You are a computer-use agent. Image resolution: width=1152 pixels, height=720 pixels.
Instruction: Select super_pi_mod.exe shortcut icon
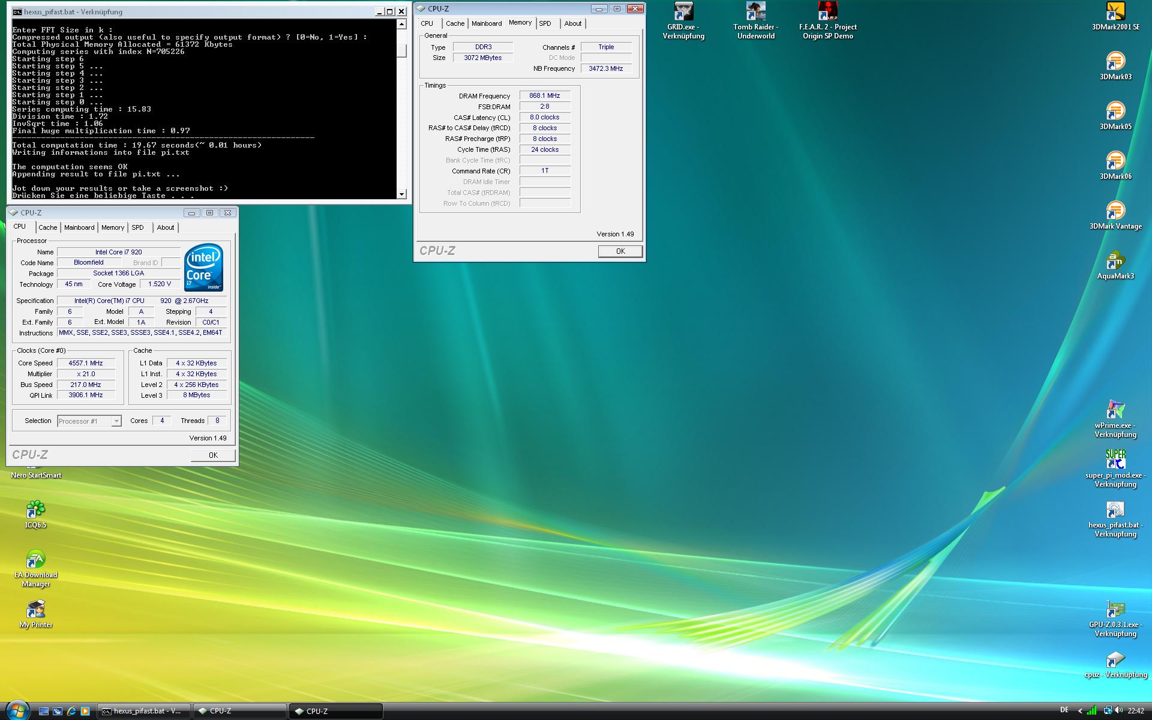1115,469
